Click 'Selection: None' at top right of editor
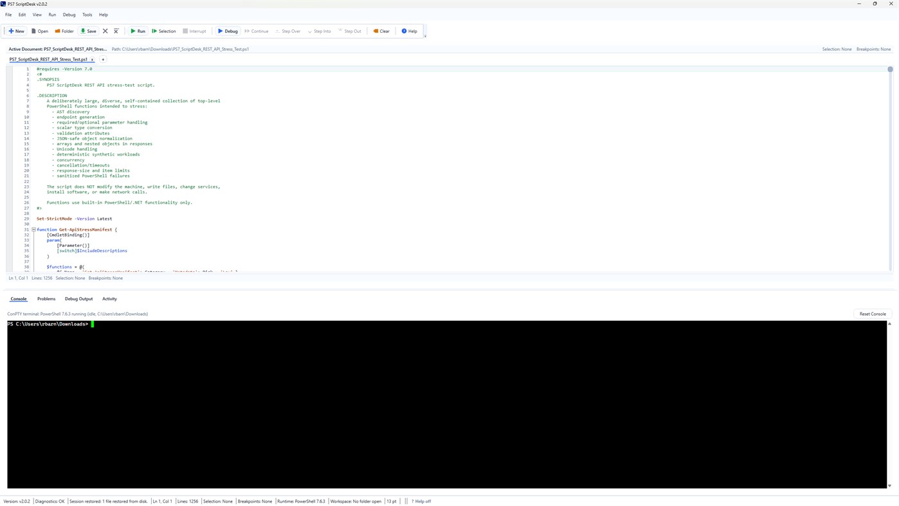Screen dimensions: 899x506 tap(837, 49)
